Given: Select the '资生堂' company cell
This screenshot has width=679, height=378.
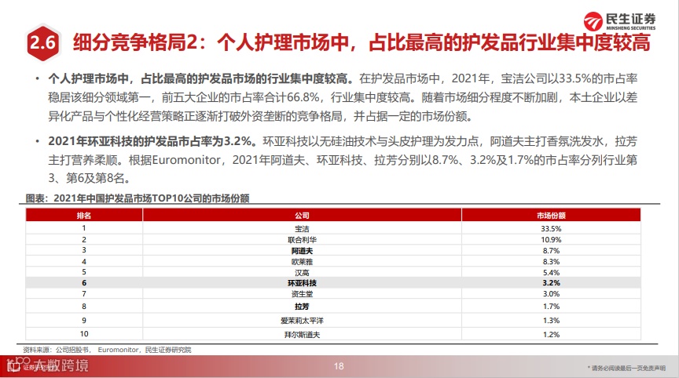Looking at the screenshot, I should pyautogui.click(x=302, y=294).
